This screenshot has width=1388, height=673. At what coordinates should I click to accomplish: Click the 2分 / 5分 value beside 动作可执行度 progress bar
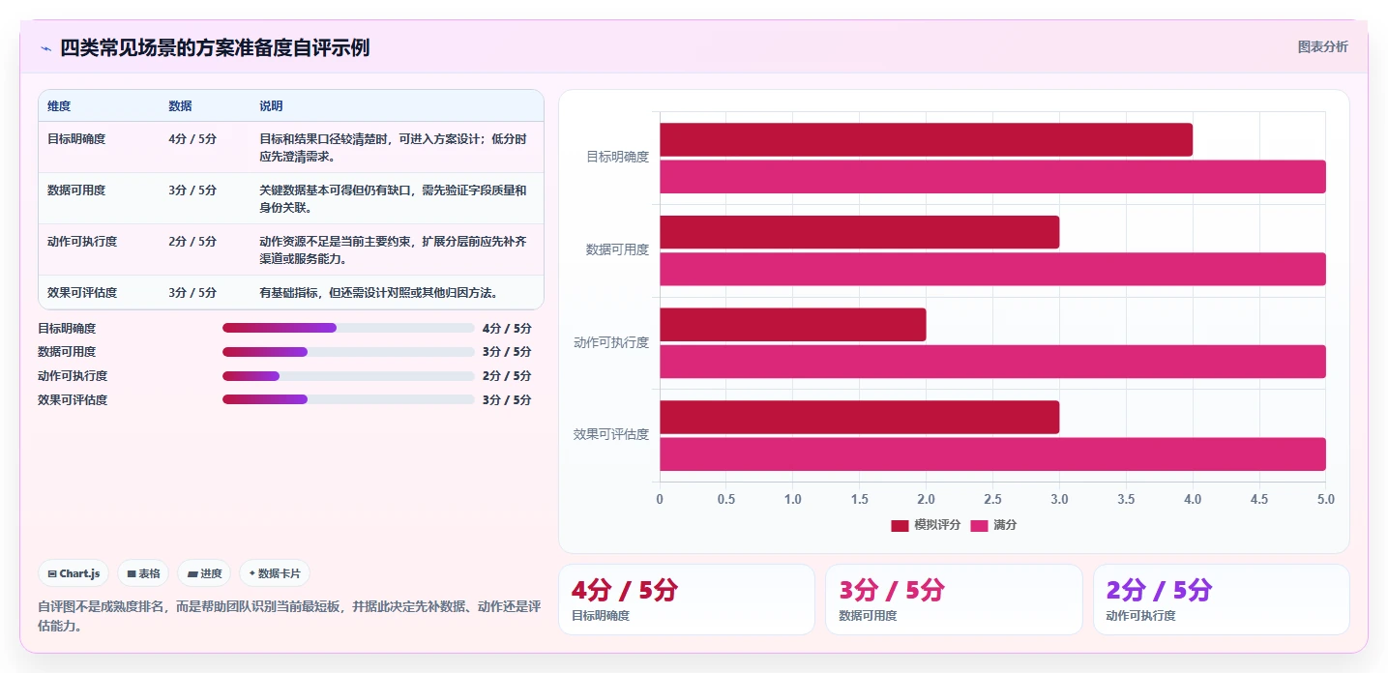pos(507,376)
